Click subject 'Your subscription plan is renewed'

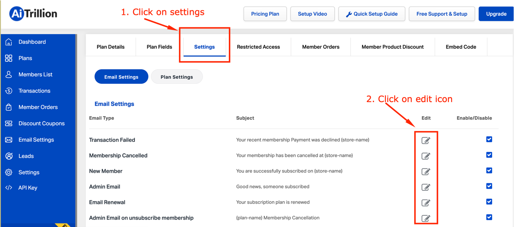point(273,202)
